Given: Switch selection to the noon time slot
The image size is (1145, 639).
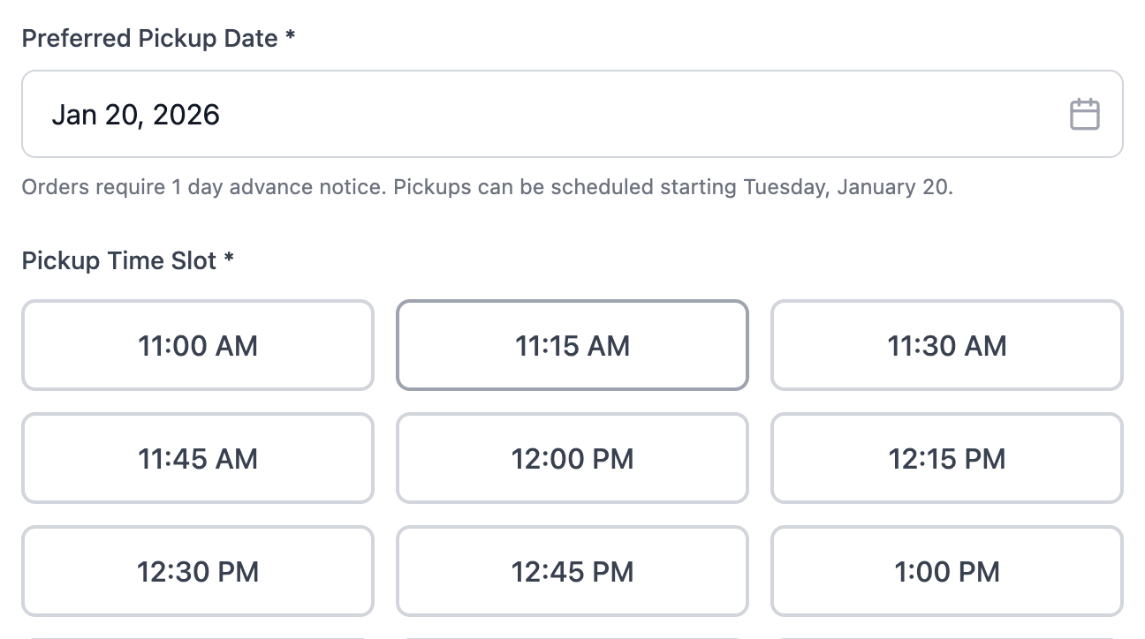Looking at the screenshot, I should (x=572, y=458).
